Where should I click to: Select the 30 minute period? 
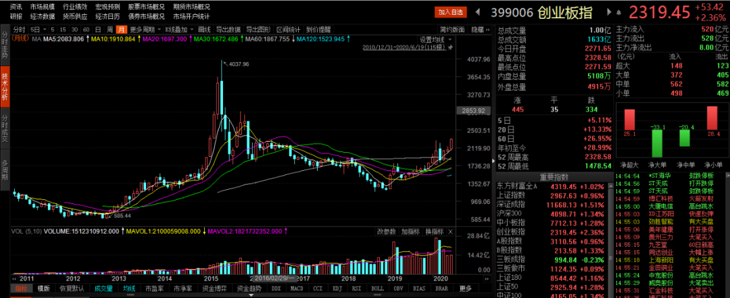75,29
